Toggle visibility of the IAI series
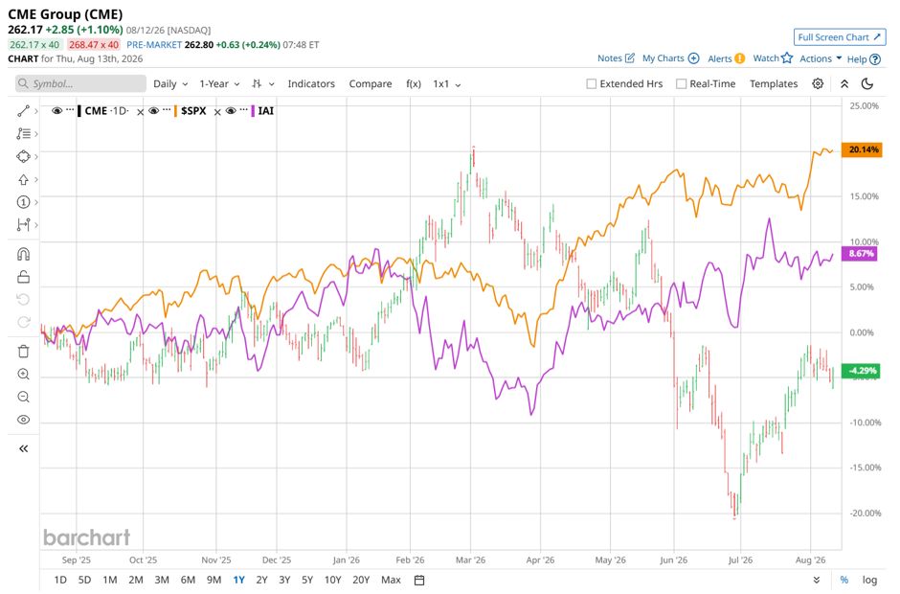 point(231,111)
